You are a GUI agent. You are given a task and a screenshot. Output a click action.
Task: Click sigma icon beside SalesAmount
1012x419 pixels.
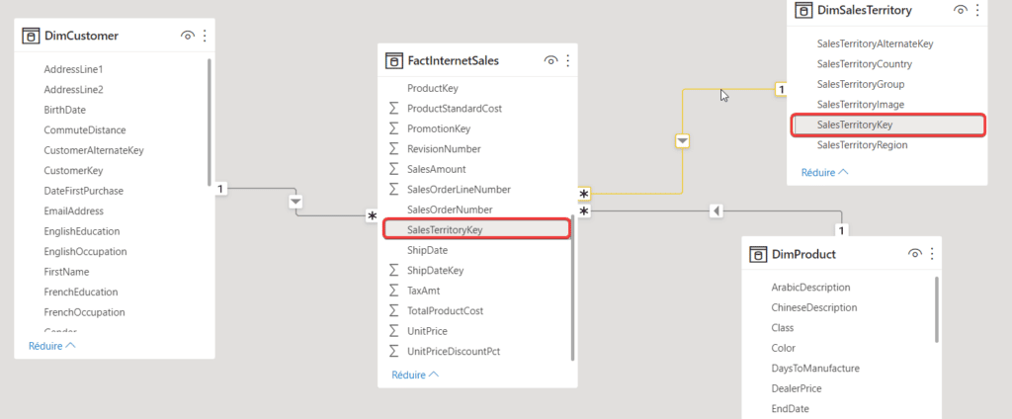point(394,169)
